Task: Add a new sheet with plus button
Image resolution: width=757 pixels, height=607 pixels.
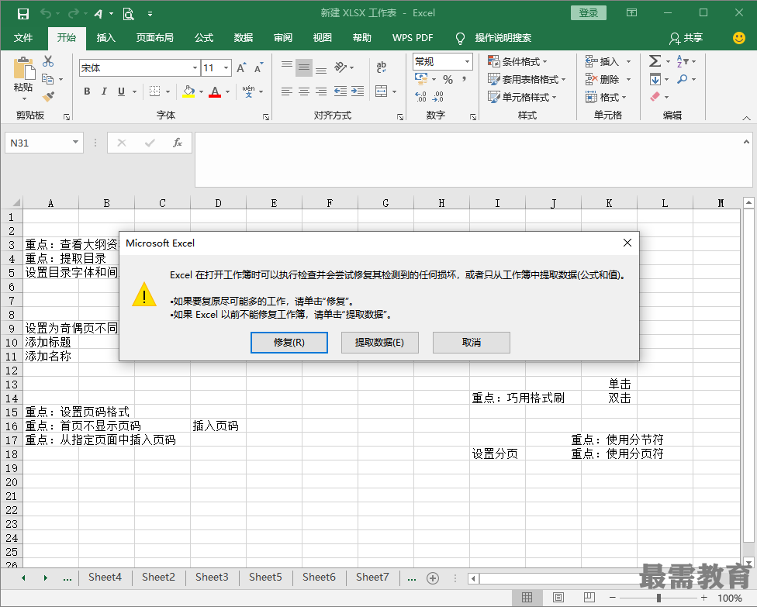Action: coord(433,578)
